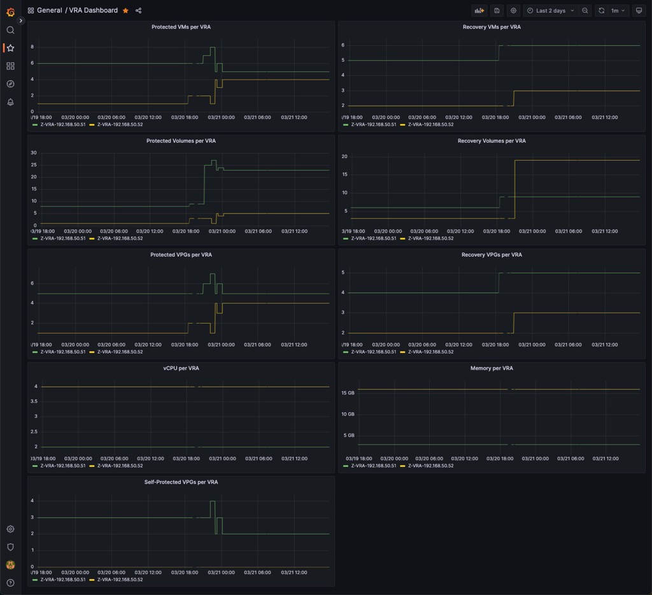Viewport: 652px width, 595px height.
Task: Toggle Z-VRA-192.168.50.51 in Protected VPGs legend
Action: coord(63,352)
